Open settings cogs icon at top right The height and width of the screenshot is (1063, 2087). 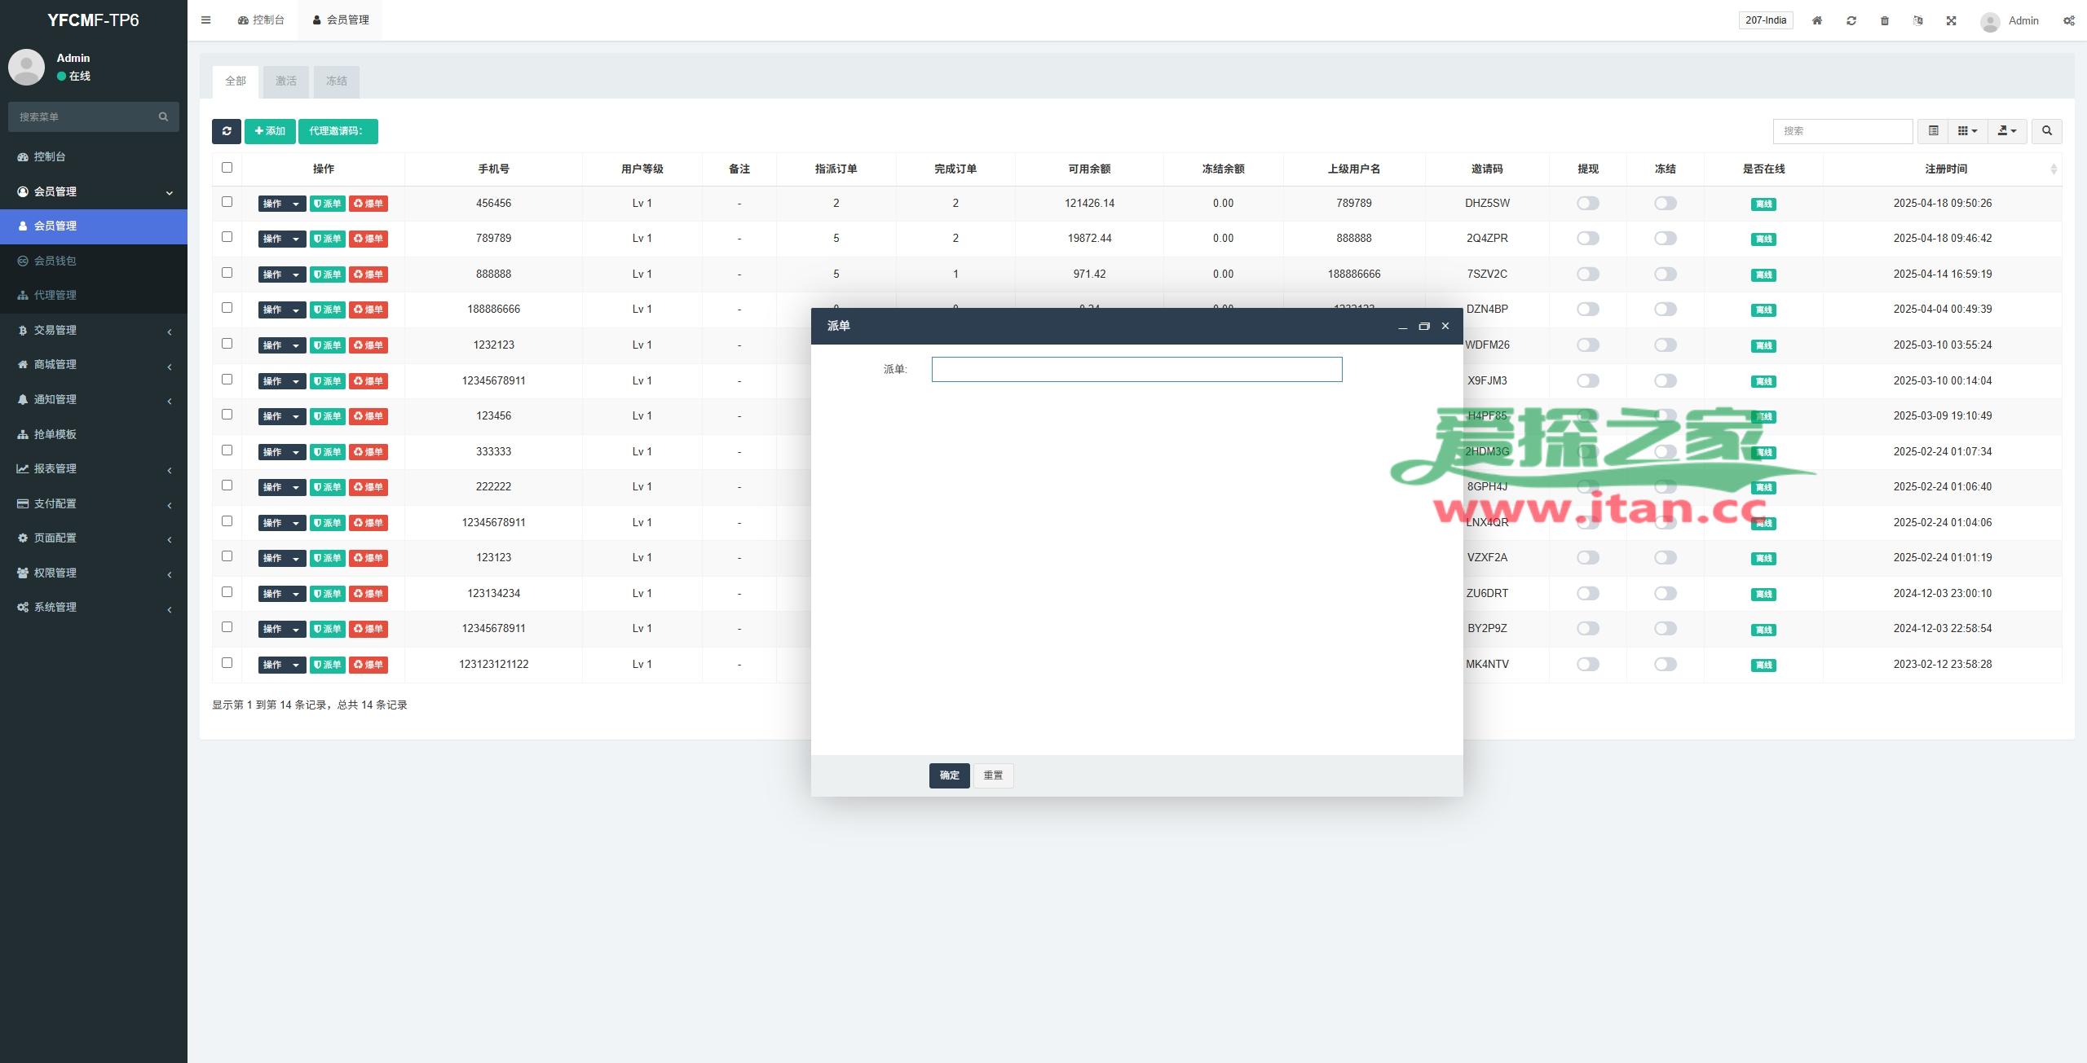[x=2069, y=20]
